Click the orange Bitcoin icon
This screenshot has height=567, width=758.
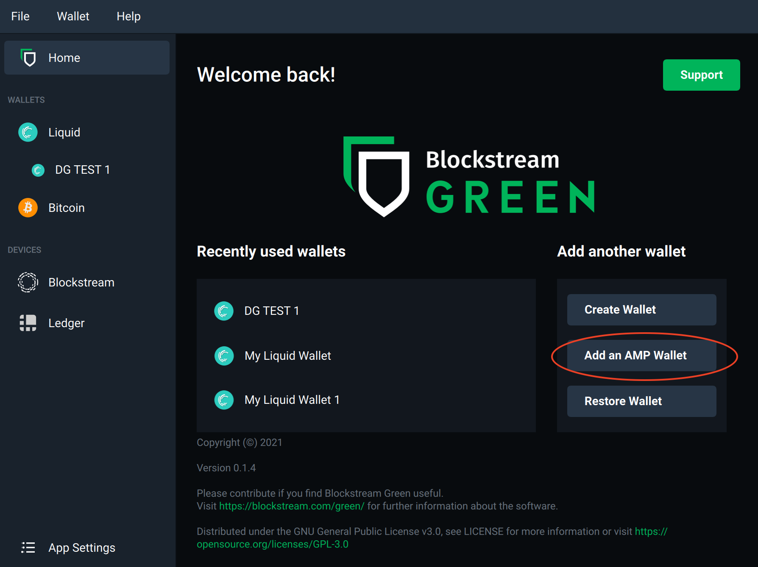click(28, 208)
